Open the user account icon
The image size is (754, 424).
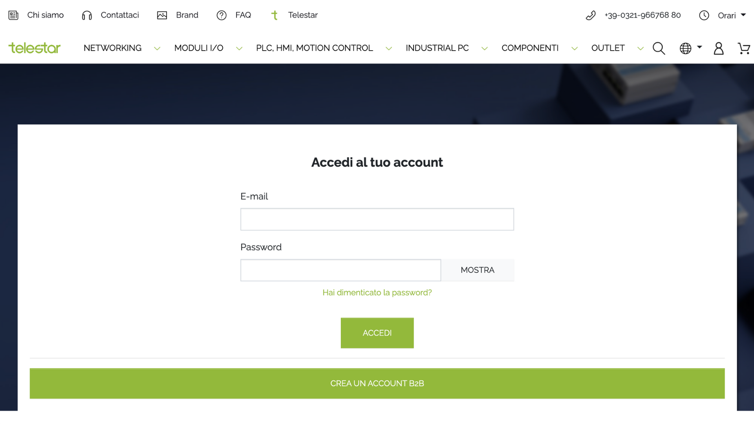click(719, 48)
